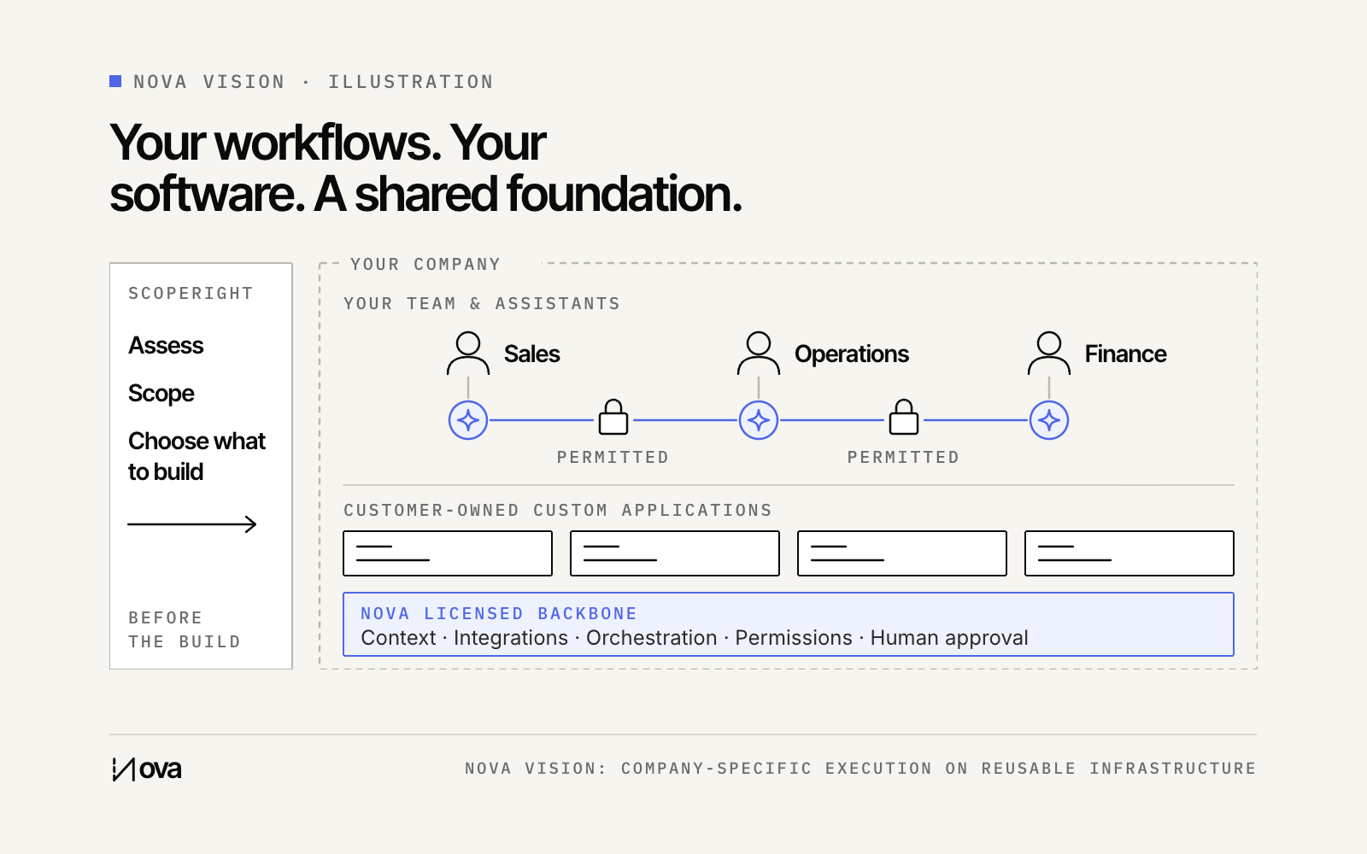
Task: Click the "YOUR COMPANY" label
Action: point(425,265)
